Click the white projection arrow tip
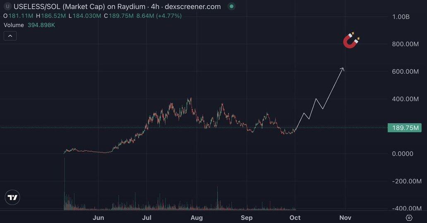427x223 pixels. (x=343, y=68)
